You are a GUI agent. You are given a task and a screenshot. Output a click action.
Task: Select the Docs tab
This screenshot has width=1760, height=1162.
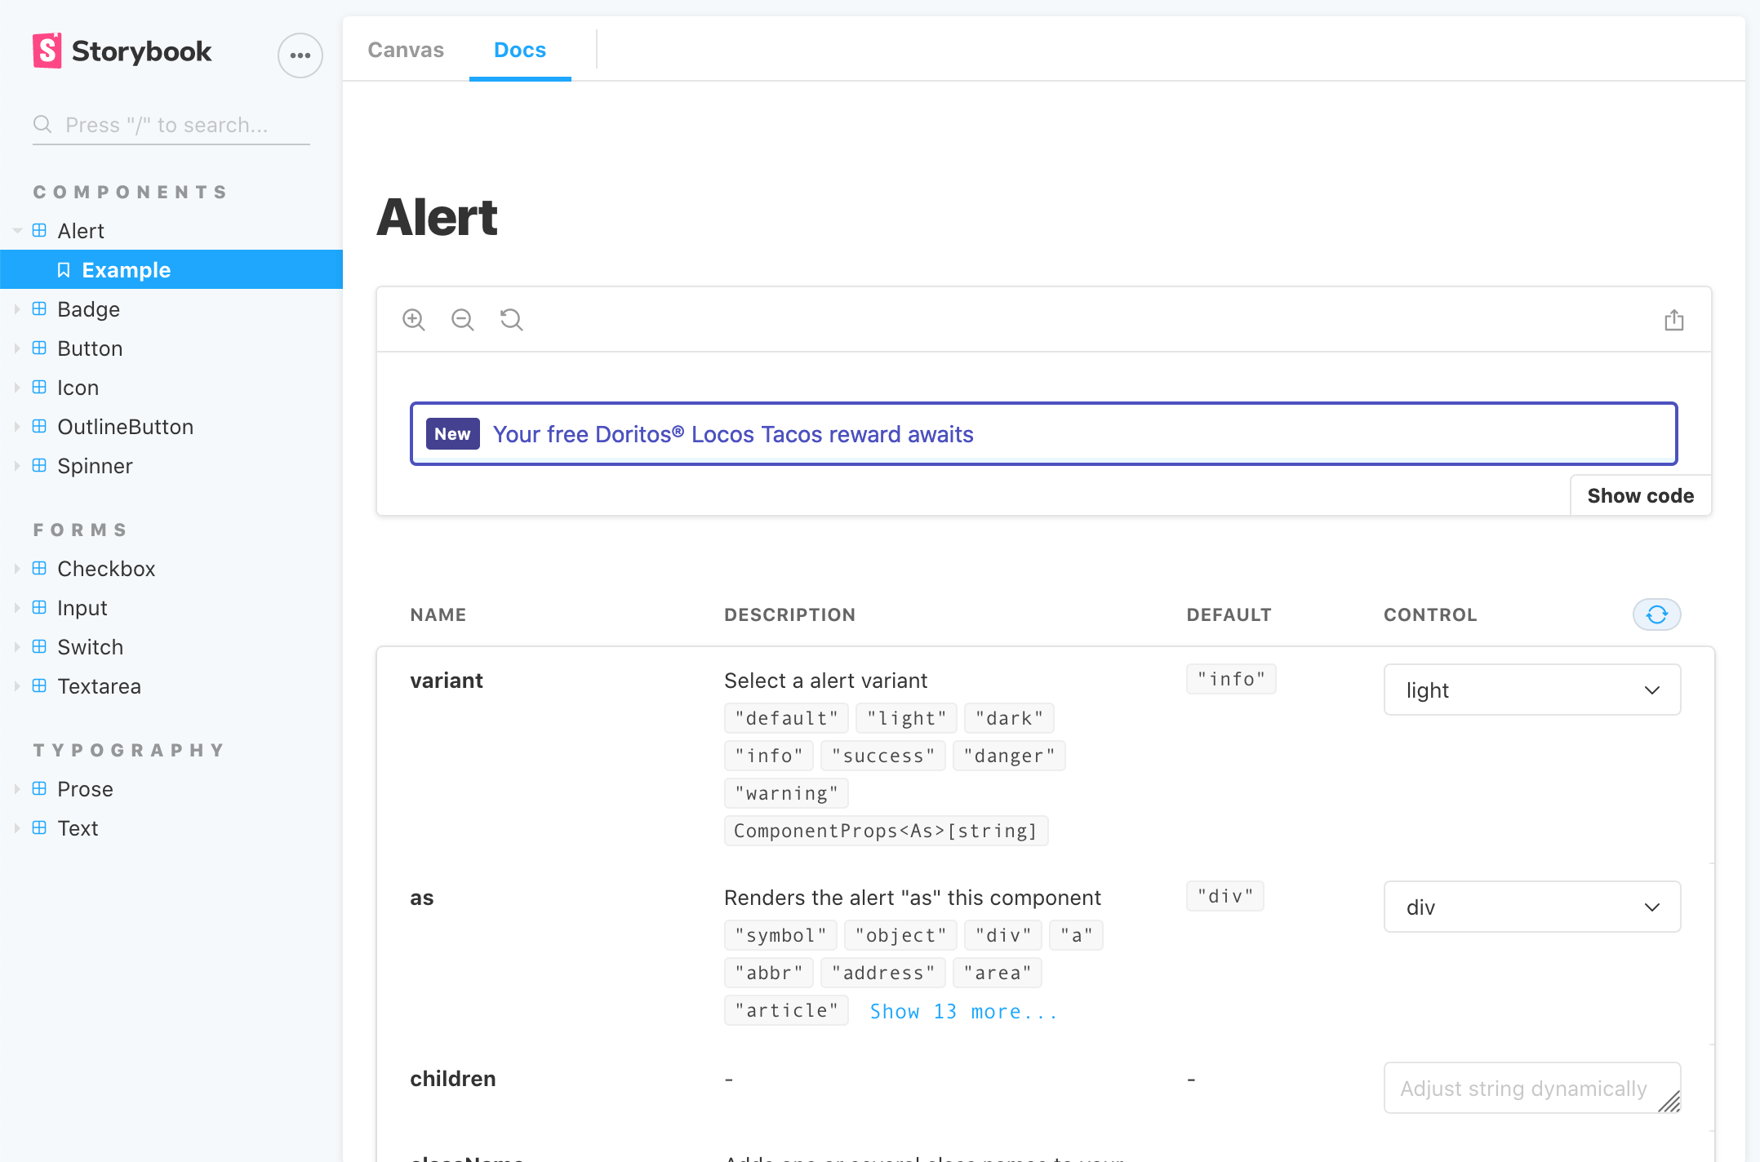(x=520, y=50)
